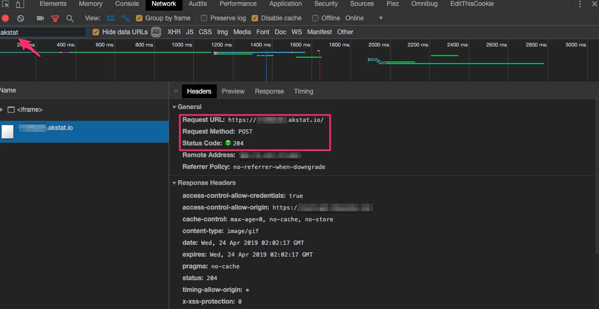The image size is (599, 309).
Task: Click the Request URL value
Action: click(276, 120)
